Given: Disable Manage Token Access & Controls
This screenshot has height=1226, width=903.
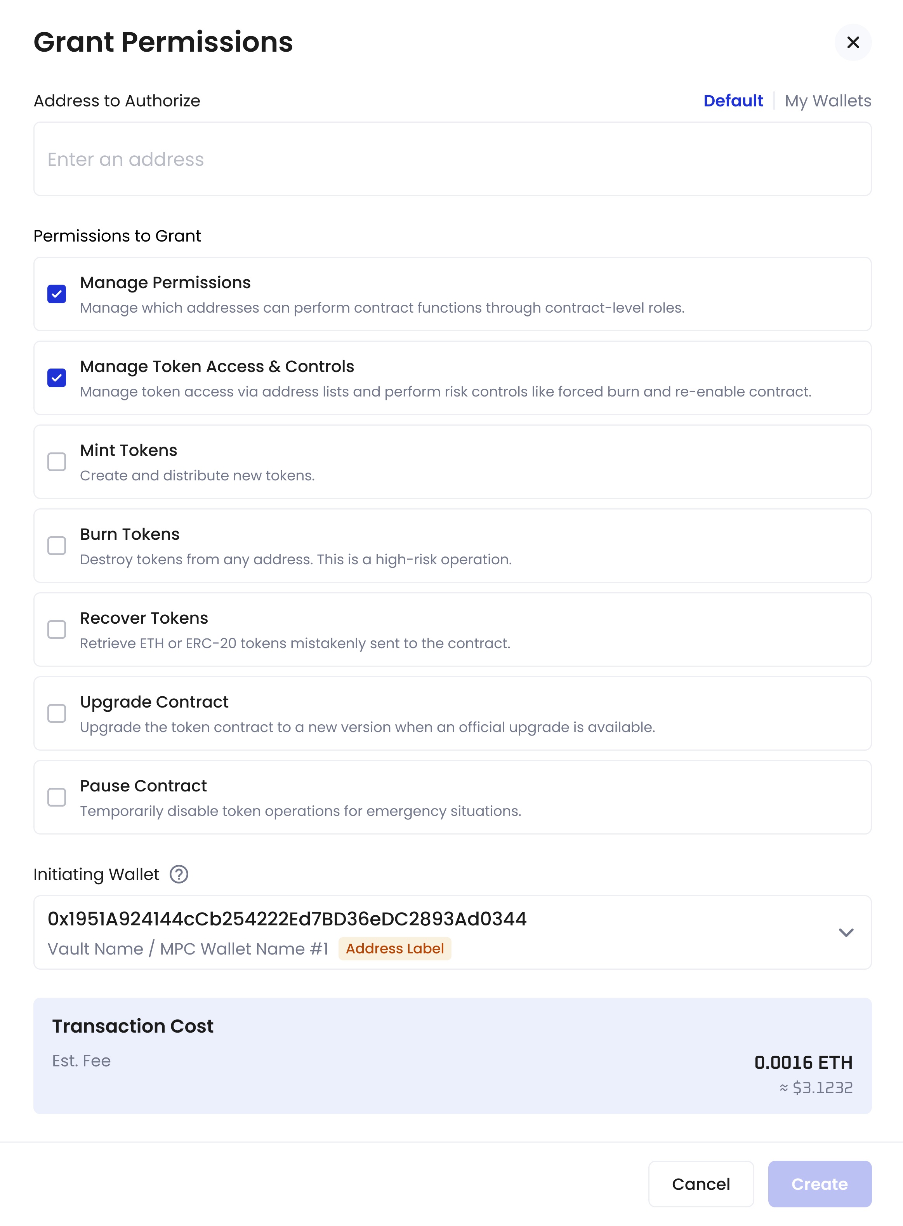Looking at the screenshot, I should pyautogui.click(x=56, y=377).
